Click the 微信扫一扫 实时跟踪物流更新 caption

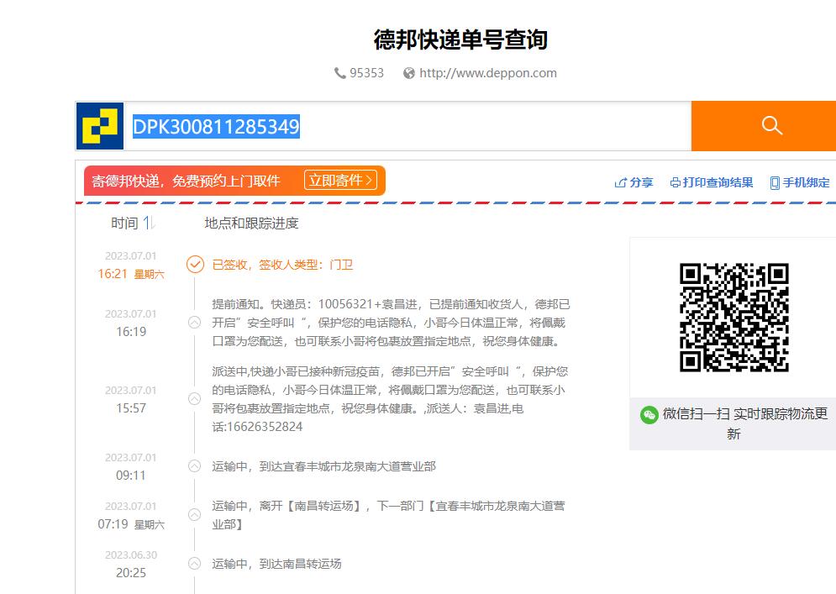744,423
